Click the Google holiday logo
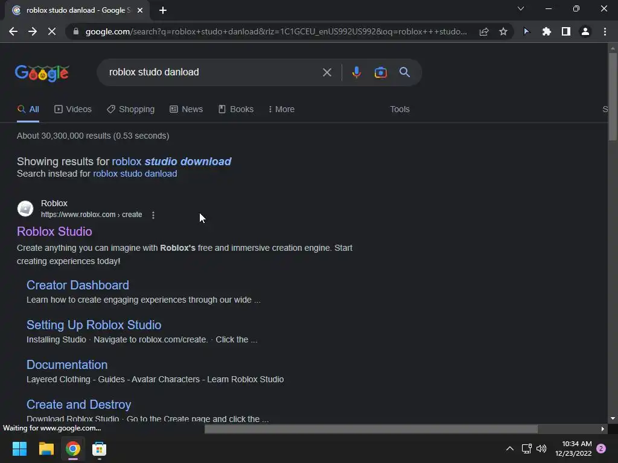This screenshot has width=618, height=463. pos(42,73)
